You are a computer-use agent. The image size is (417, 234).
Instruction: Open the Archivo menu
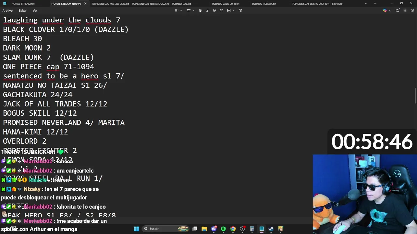point(7,11)
